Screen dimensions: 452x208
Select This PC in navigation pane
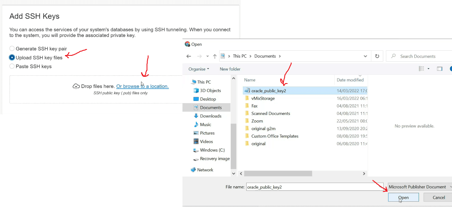coord(204,82)
